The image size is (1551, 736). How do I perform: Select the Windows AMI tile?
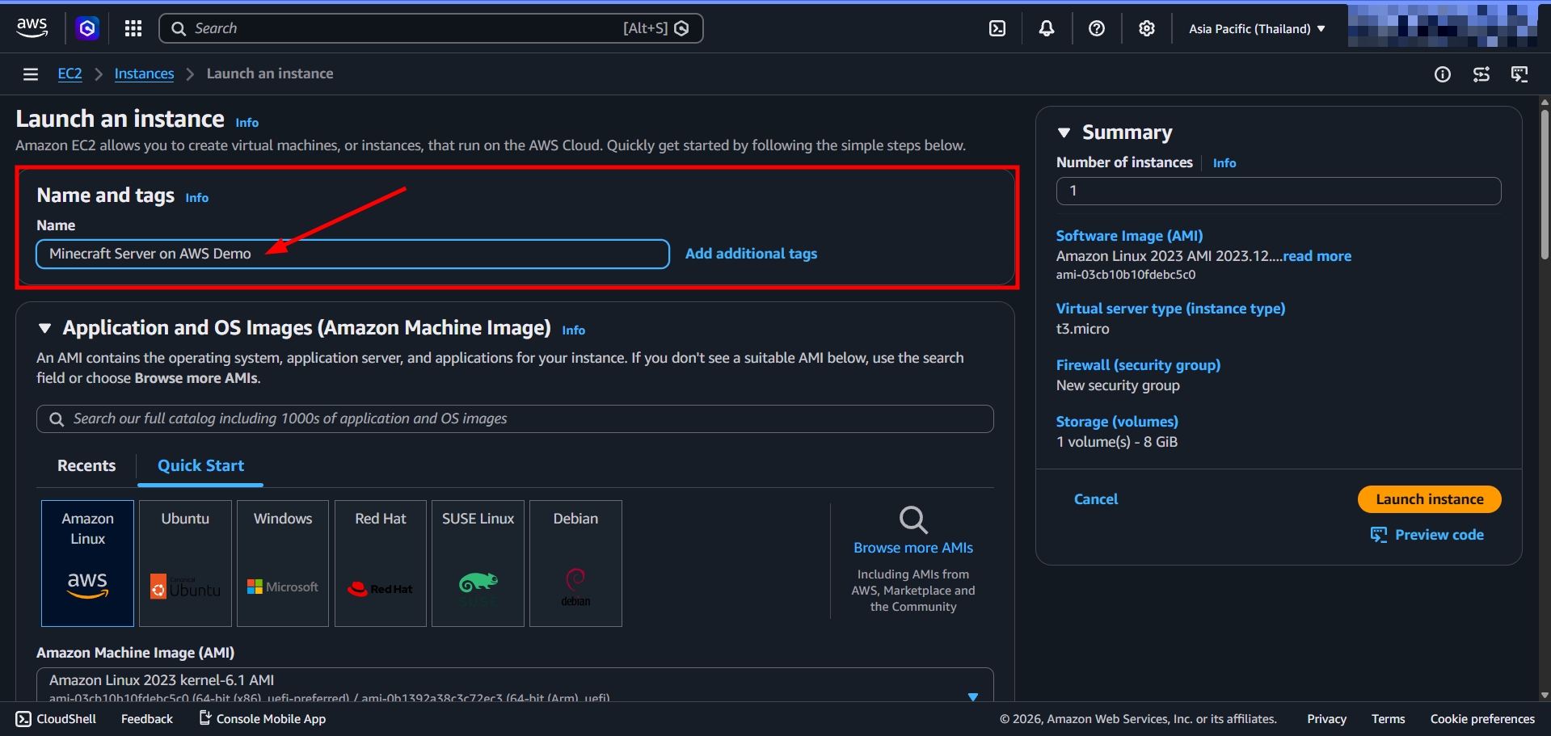click(x=283, y=563)
